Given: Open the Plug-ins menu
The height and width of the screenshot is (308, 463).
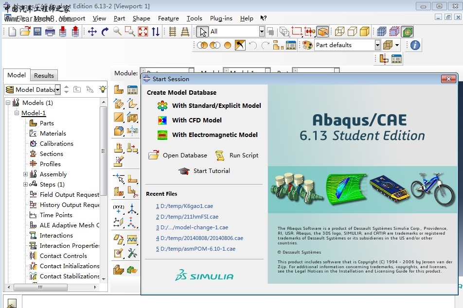Looking at the screenshot, I should pos(221,18).
